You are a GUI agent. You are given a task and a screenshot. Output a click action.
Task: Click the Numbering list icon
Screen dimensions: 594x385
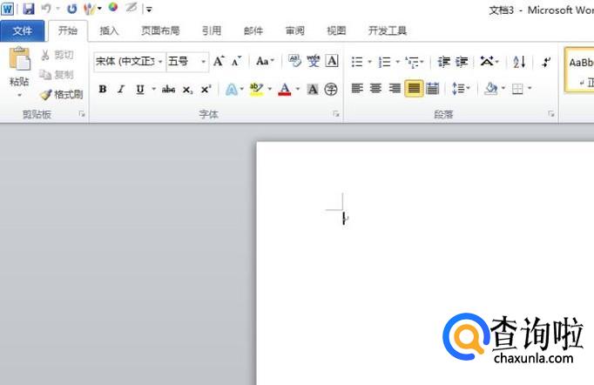click(384, 61)
